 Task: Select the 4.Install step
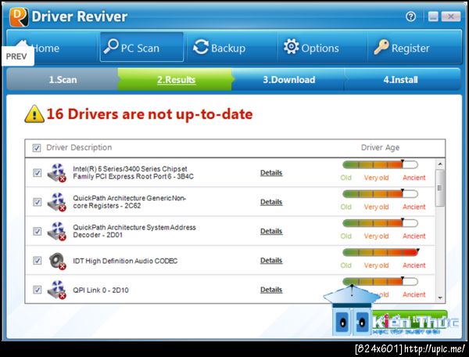coord(401,80)
